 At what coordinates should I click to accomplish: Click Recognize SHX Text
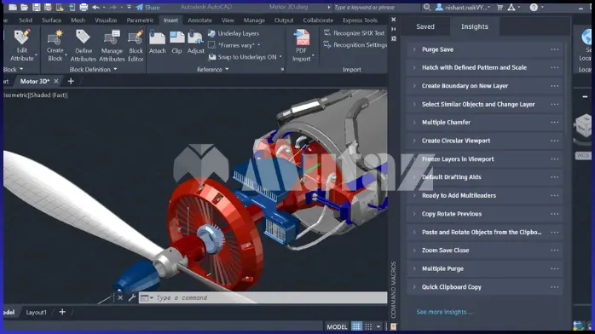(354, 33)
